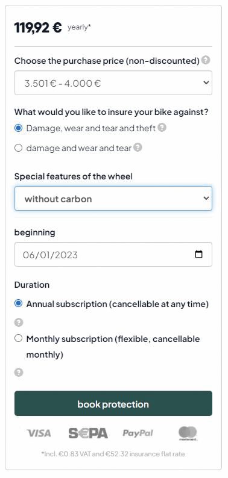Click the VISA payment logo
Image resolution: width=228 pixels, height=478 pixels.
(39, 433)
